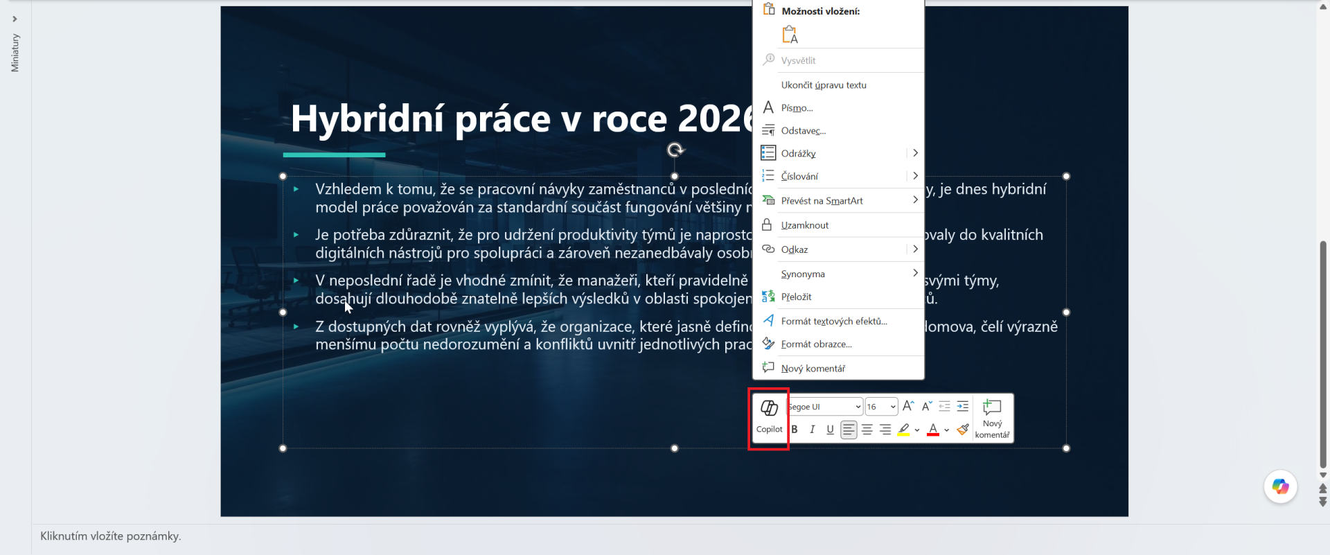Screen dimensions: 1330x555
Task: Apply red font color
Action: (x=933, y=430)
